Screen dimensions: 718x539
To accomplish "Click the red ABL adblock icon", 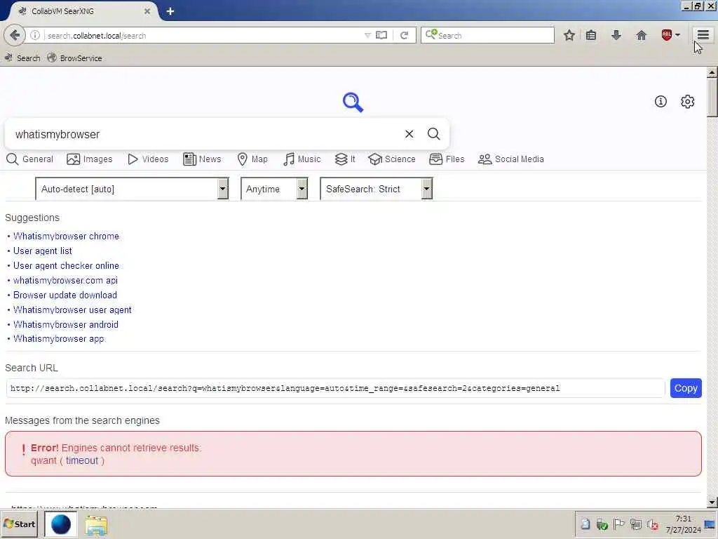I will pos(666,35).
